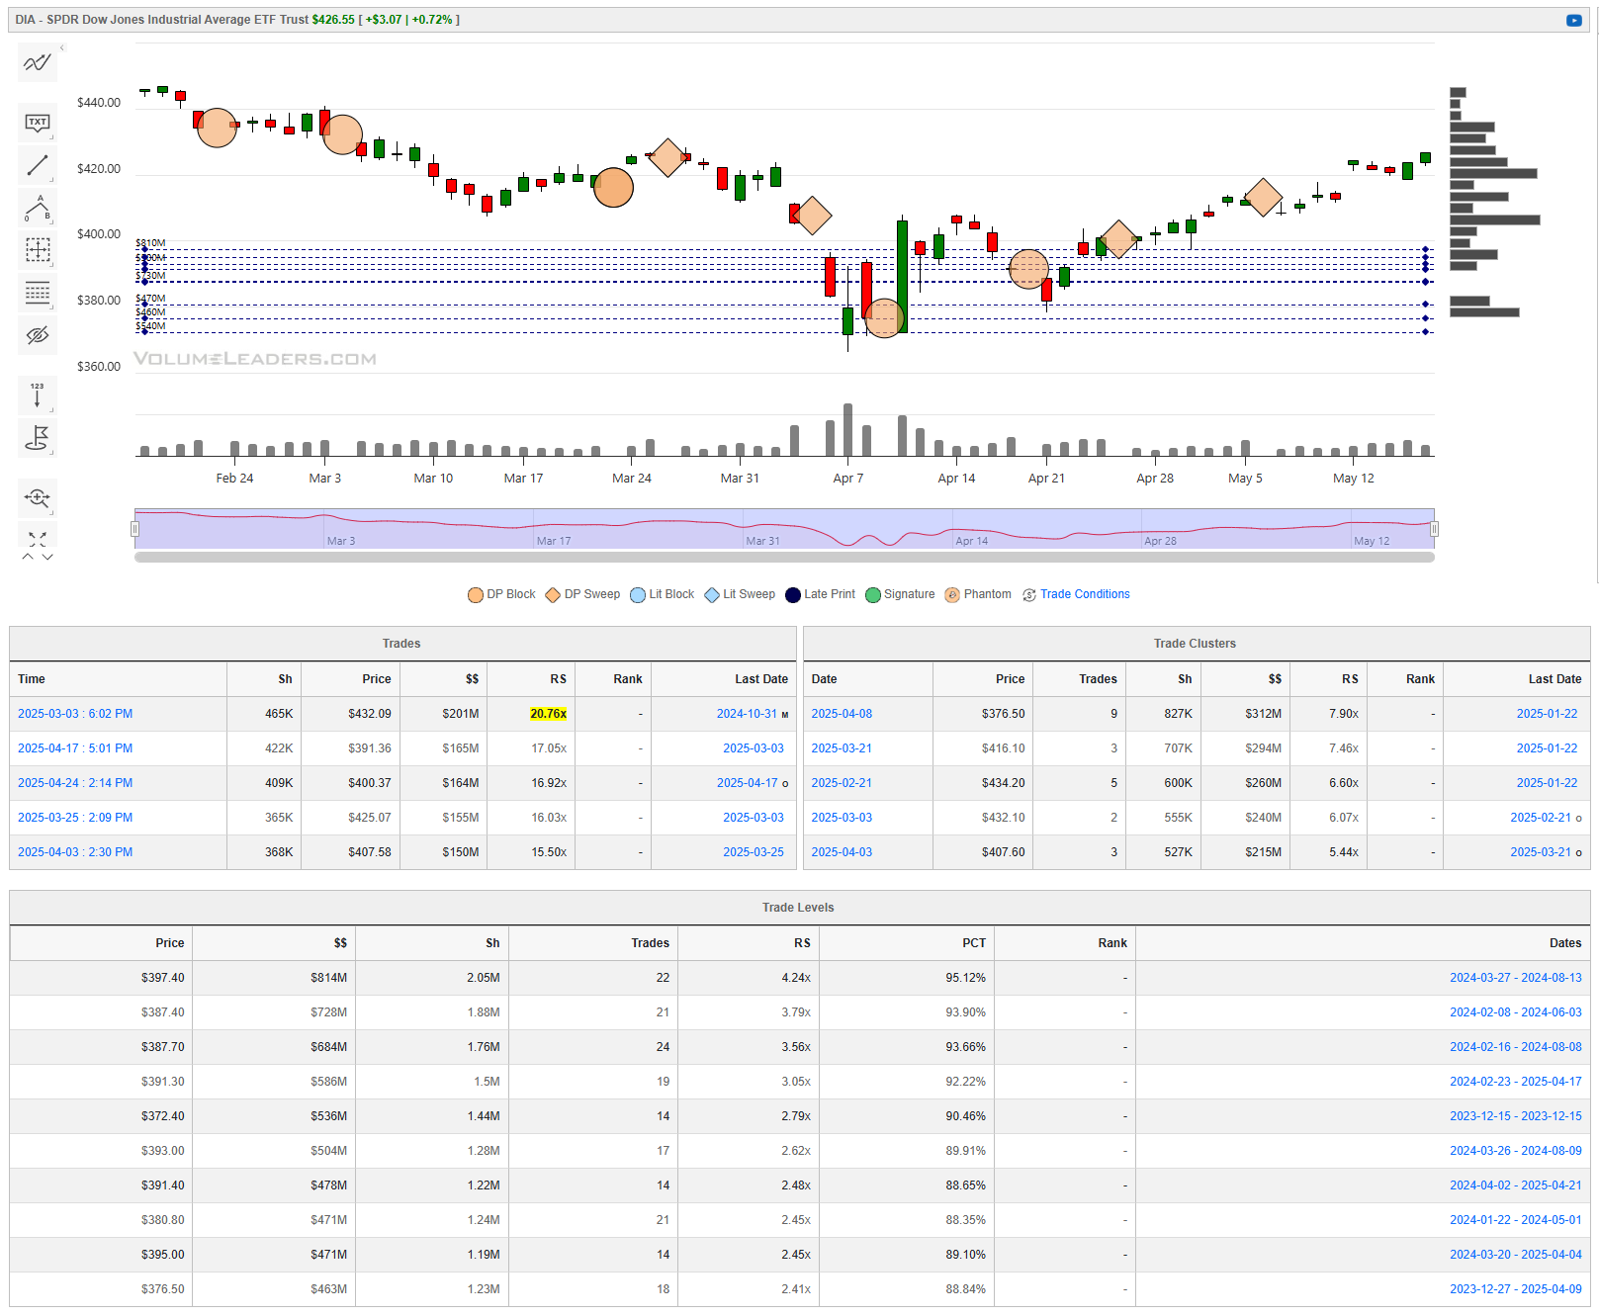Toggle the Late Print legend series

(x=821, y=595)
